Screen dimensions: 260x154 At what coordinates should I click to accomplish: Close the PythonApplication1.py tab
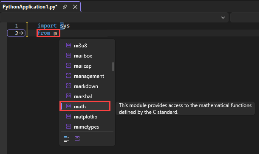tap(75, 7)
